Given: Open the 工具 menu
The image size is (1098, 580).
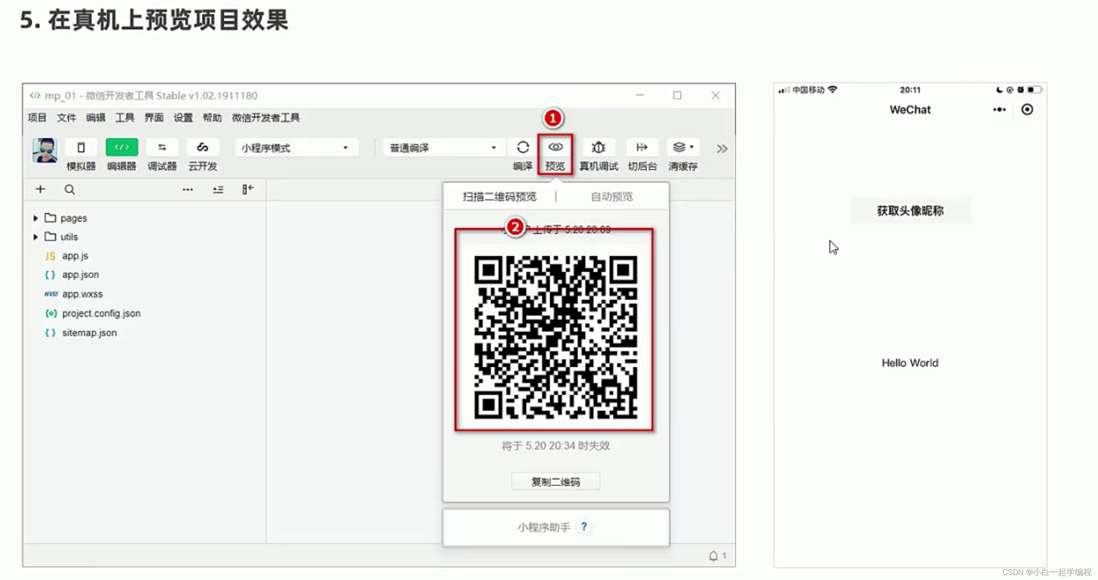Looking at the screenshot, I should 125,117.
